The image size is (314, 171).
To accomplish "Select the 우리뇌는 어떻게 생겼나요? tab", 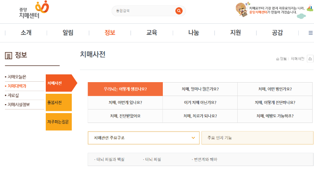I will click(x=125, y=89).
